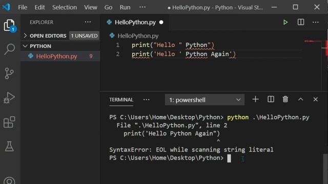
Task: Open the Accounts icon in activity bar
Action: [x=9, y=180]
